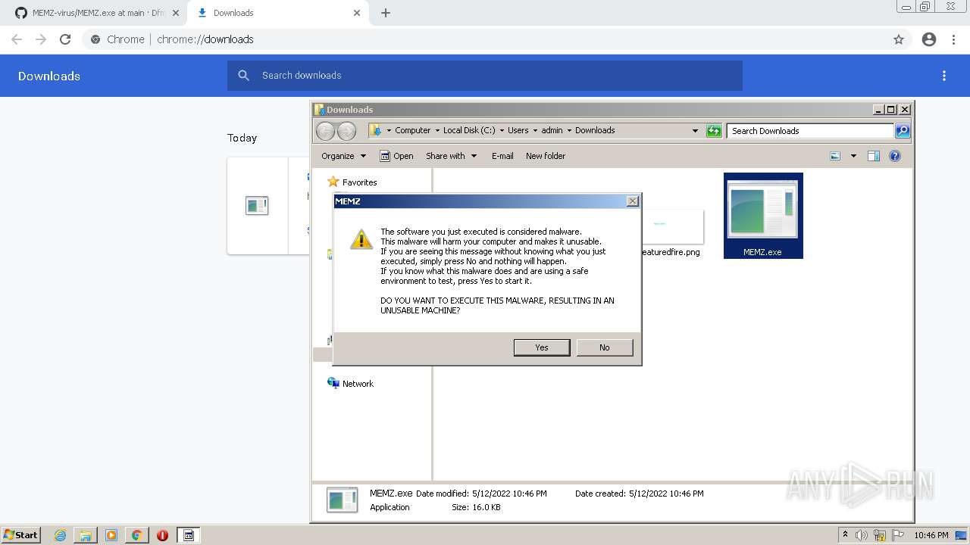
Task: Open the Chrome profile icon
Action: [x=929, y=39]
